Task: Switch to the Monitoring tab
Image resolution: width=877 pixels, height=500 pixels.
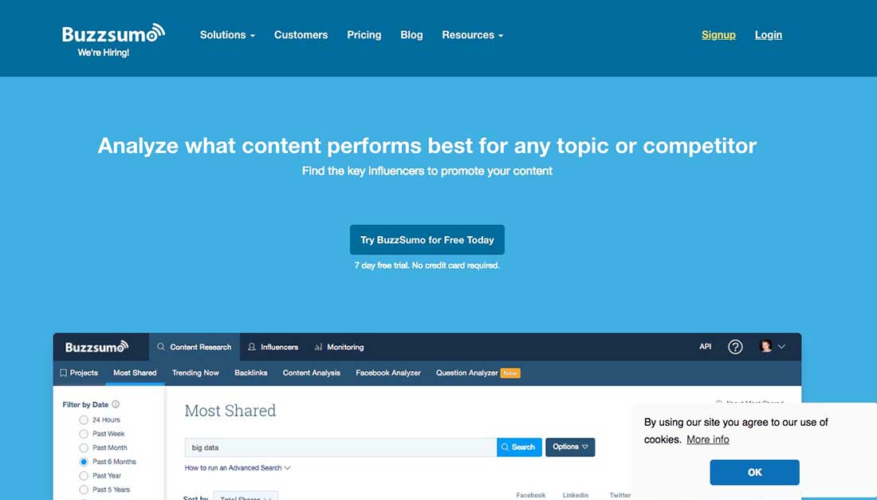Action: pos(339,347)
